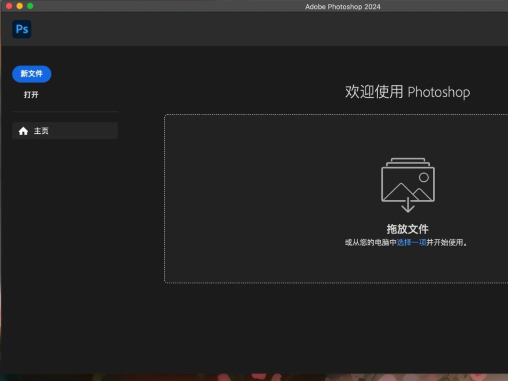Click the small circle detail in the image icon
508x381 pixels.
[423, 176]
